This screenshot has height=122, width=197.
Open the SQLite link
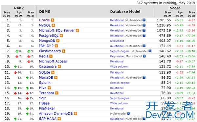(44, 72)
